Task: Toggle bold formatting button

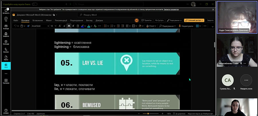Action: click(69, 26)
